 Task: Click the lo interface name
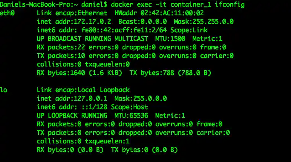4,90
